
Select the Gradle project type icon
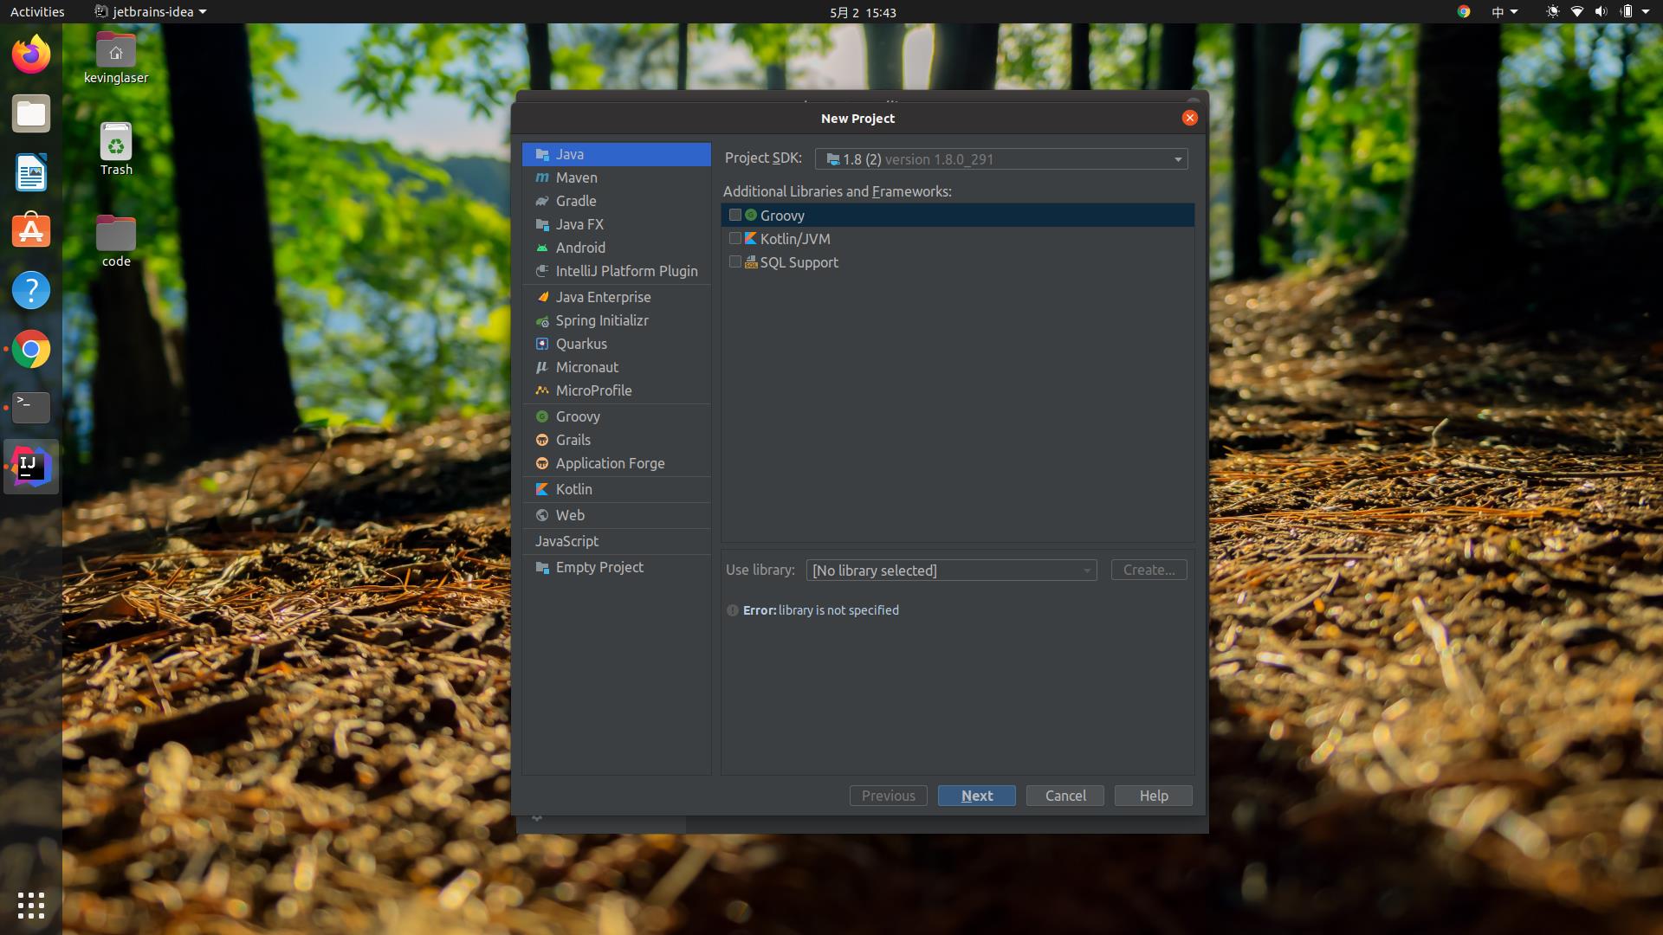542,200
